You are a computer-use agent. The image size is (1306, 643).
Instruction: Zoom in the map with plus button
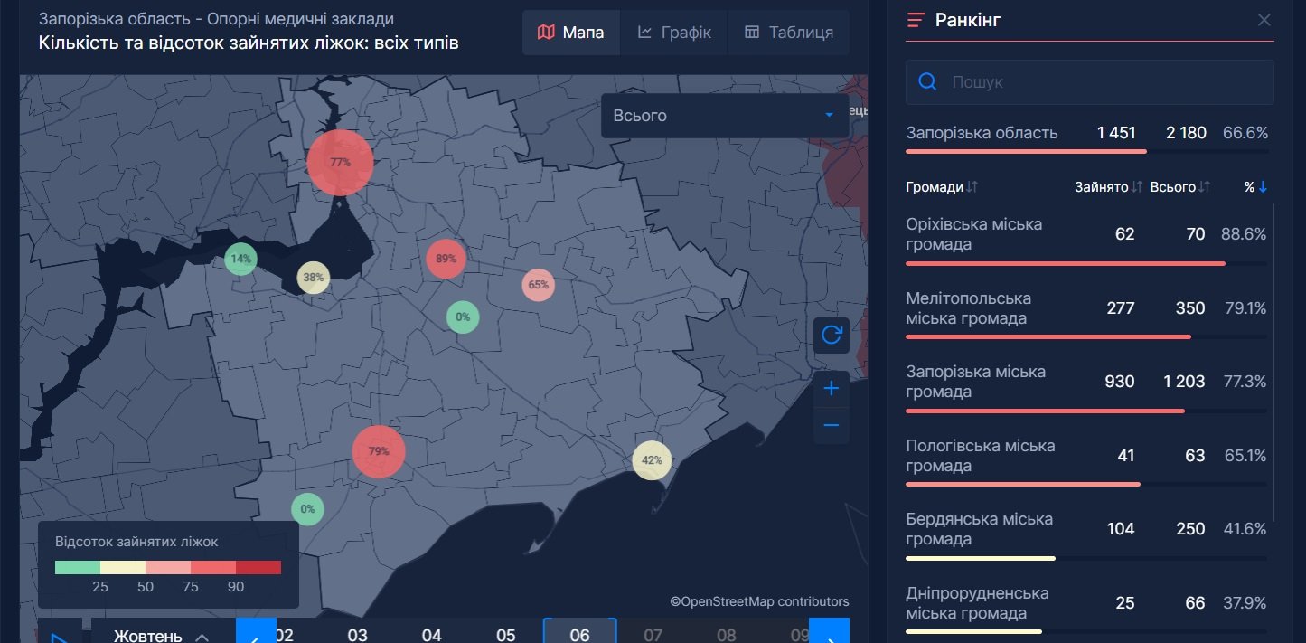(x=832, y=389)
